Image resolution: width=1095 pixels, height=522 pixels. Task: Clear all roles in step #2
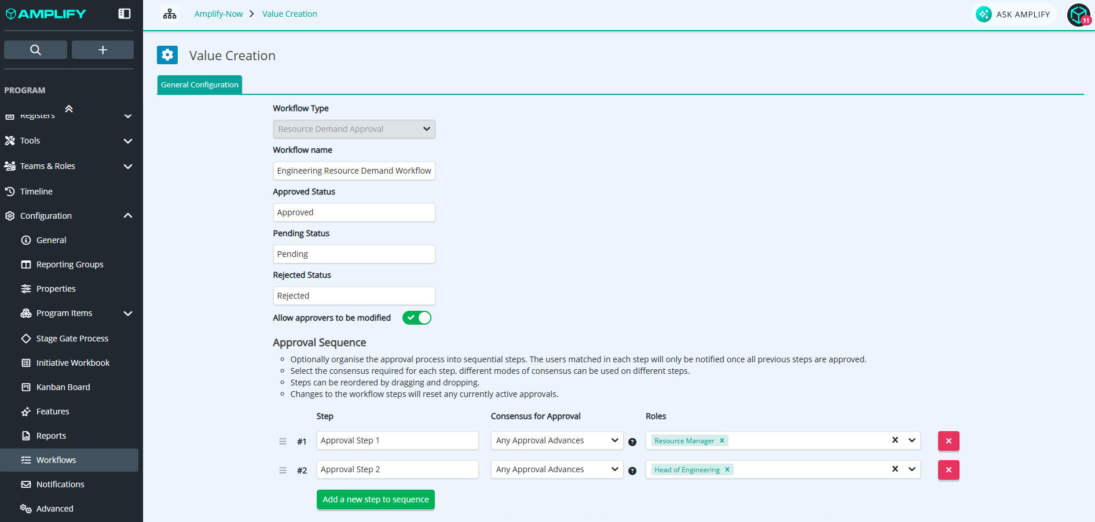(895, 469)
